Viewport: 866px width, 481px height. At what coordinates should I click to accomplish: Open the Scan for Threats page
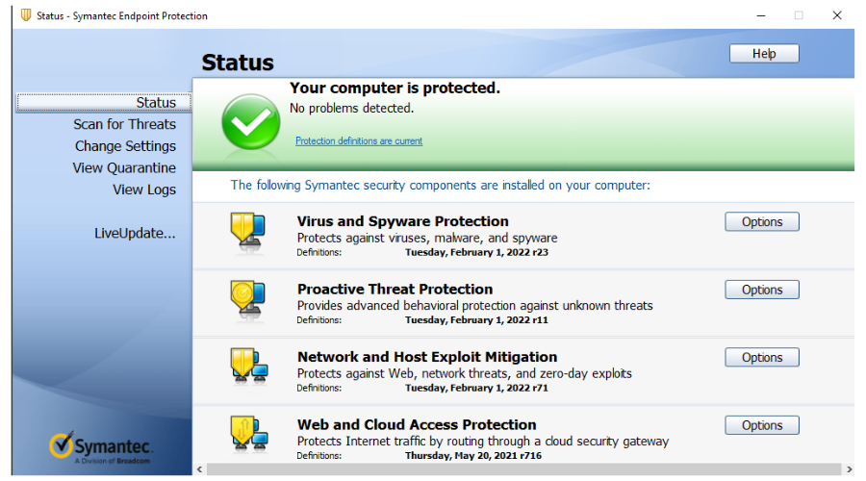[x=125, y=124]
